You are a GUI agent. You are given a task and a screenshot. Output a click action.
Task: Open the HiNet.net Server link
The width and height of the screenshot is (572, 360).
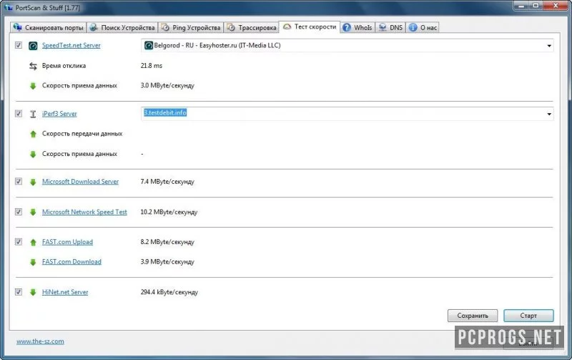click(x=65, y=292)
